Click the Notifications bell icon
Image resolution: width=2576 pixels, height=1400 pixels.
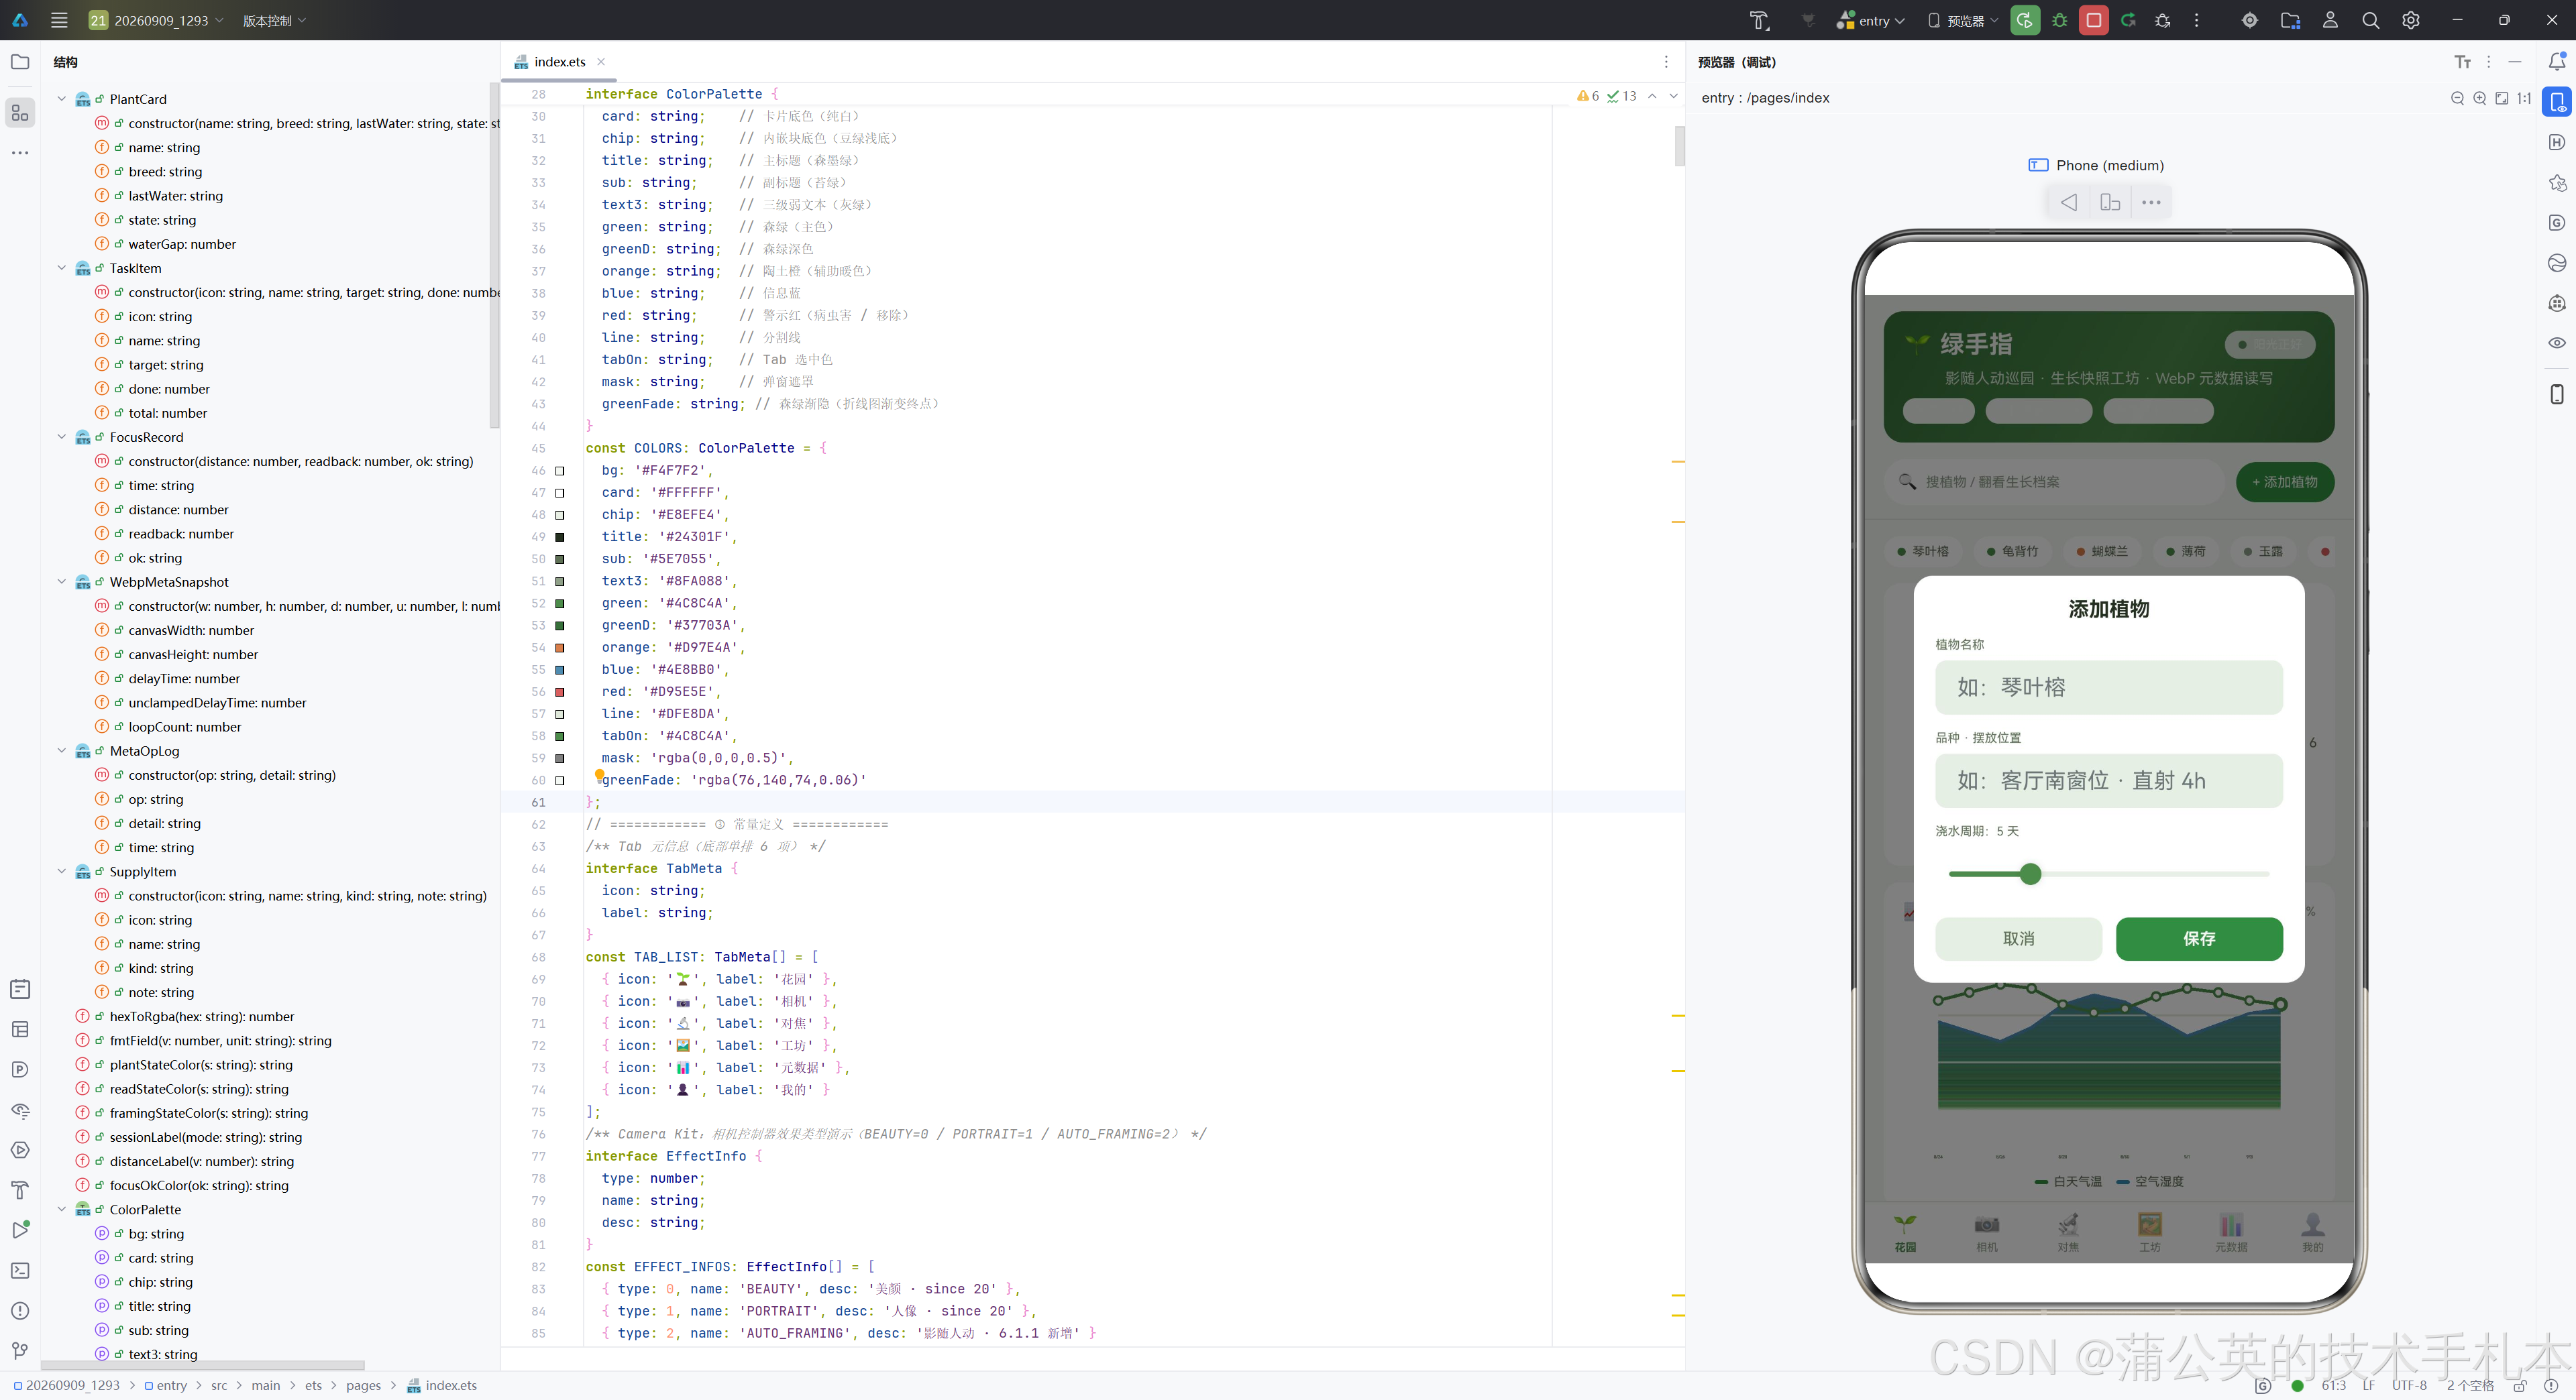(x=2557, y=62)
